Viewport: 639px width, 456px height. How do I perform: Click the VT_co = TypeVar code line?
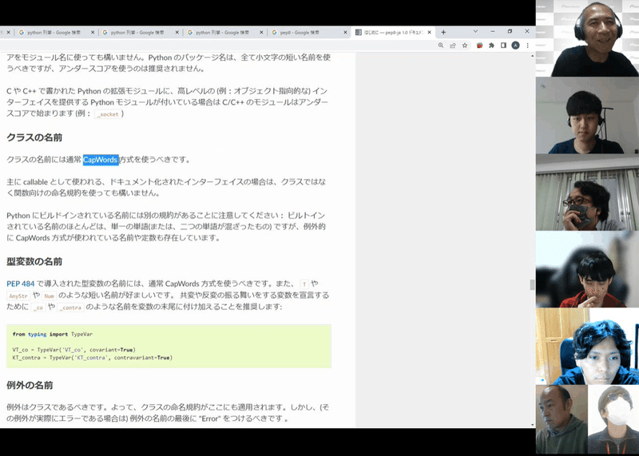[73, 350]
